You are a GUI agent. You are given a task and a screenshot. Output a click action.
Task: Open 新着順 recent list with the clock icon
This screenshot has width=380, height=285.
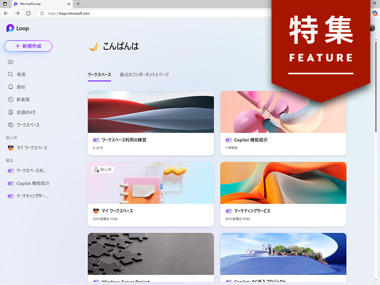[x=23, y=100]
